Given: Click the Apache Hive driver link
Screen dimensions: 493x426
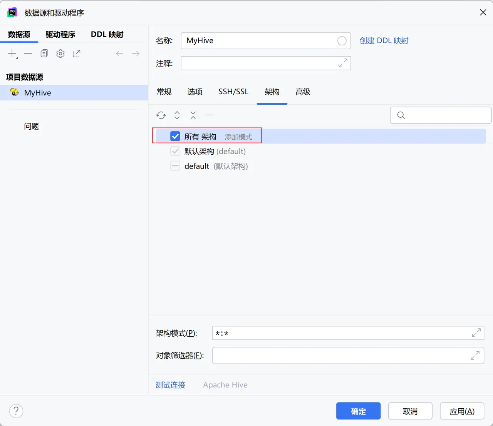Looking at the screenshot, I should 225,385.
